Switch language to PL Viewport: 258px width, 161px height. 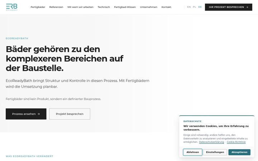tap(195, 7)
